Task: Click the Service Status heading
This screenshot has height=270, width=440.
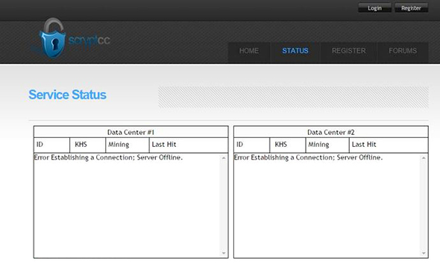Action: (67, 95)
